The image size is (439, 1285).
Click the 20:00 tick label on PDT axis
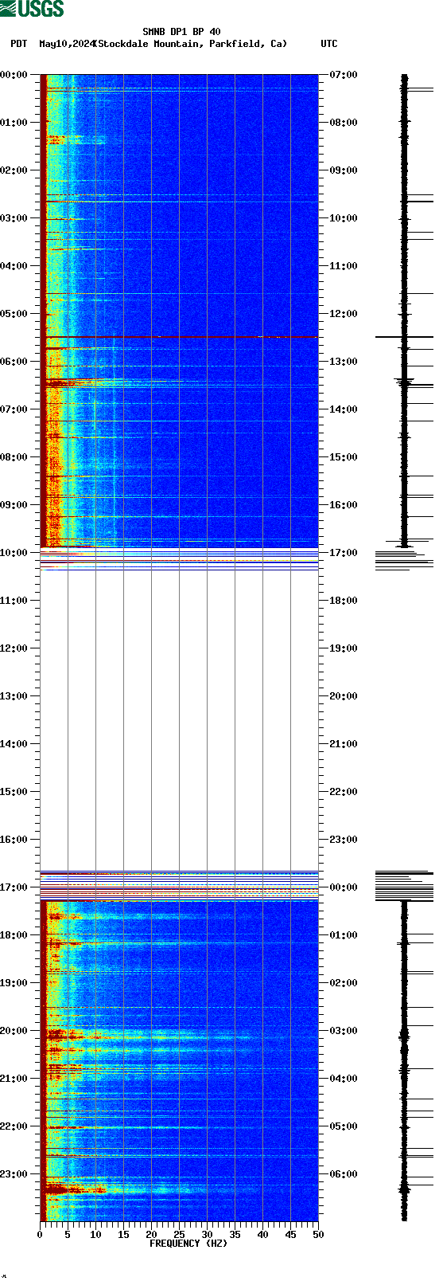(14, 1031)
